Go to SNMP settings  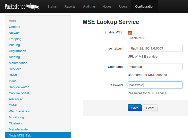coord(14,75)
